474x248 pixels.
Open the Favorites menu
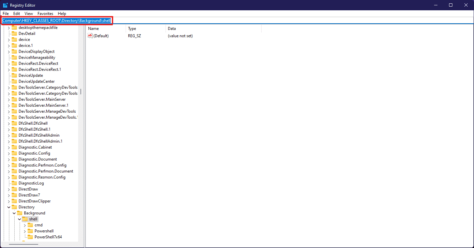tap(45, 14)
